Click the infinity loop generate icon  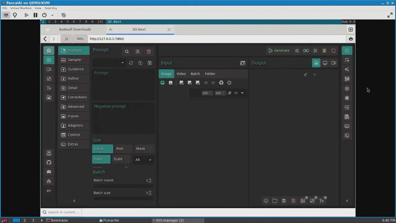[306, 51]
